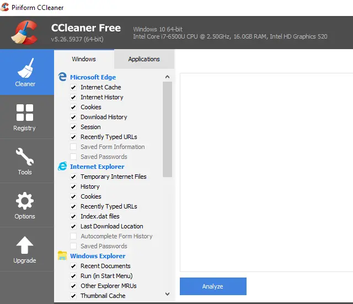Uncheck Internet Explorer History checkbox
Screen dimensions: 353x304
click(x=73, y=186)
